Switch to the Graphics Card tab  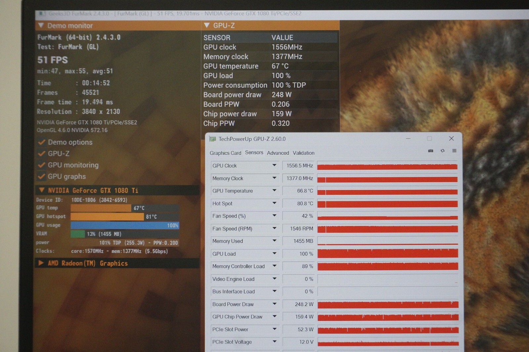[225, 153]
